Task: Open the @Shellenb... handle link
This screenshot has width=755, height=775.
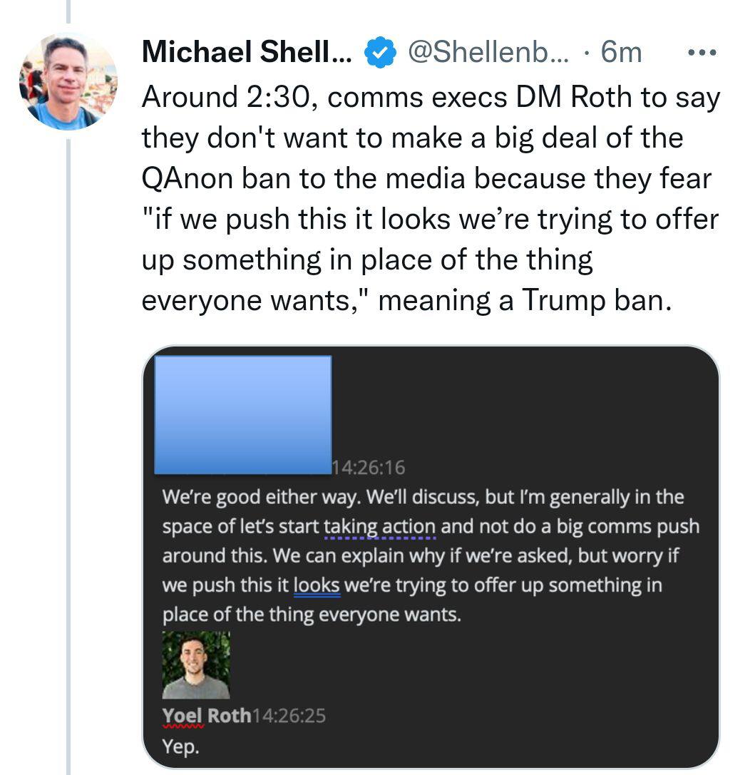Action: click(488, 51)
